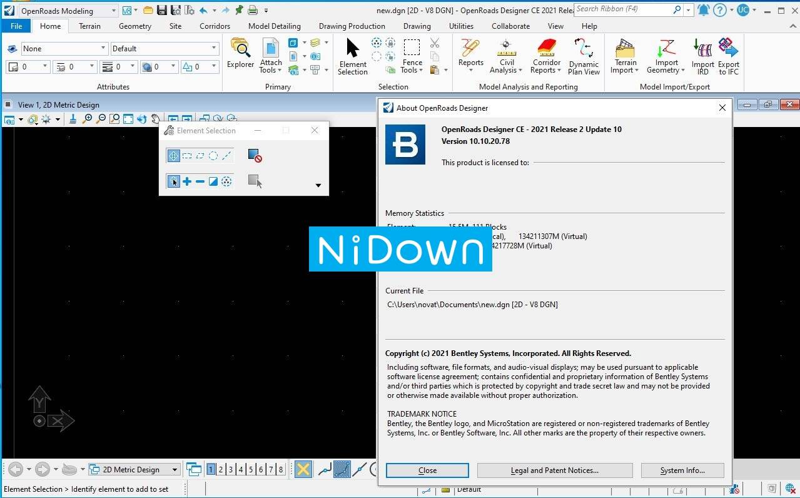This screenshot has width=800, height=498.
Task: Click the Import IRD icon
Action: (x=703, y=56)
